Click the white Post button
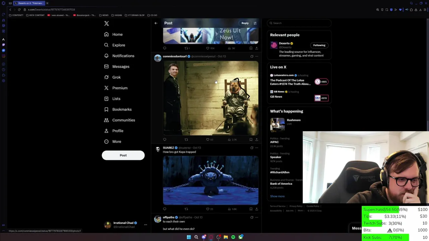Viewport: 429px width, 241px height. (x=123, y=155)
